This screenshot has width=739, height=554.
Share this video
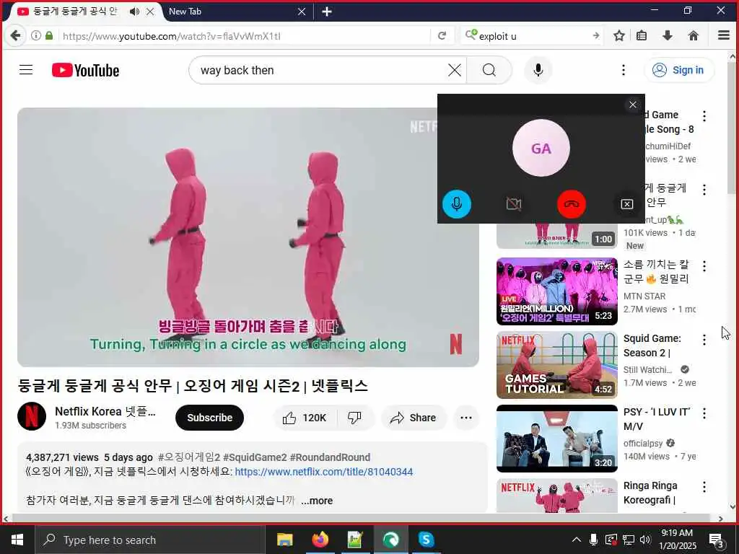coord(414,418)
